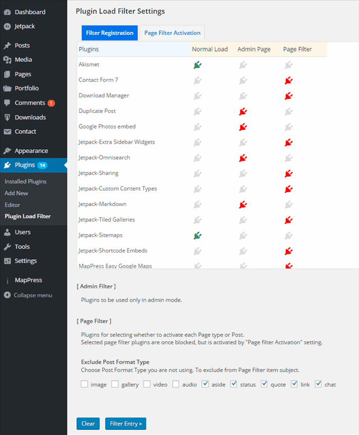The height and width of the screenshot is (435, 359).
Task: Click green Normal Load plug for Jetpack-Sitemaps
Action: (197, 236)
